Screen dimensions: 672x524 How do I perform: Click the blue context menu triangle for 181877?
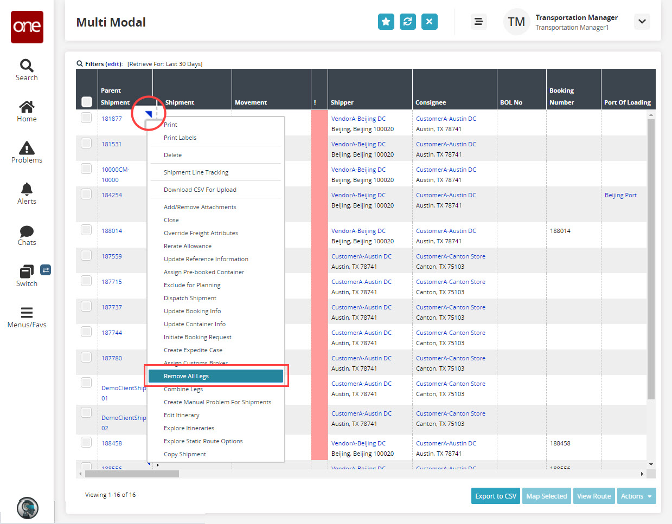tap(149, 114)
